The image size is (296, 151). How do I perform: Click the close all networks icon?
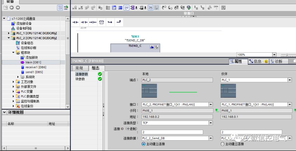pyautogui.click(x=120, y=8)
